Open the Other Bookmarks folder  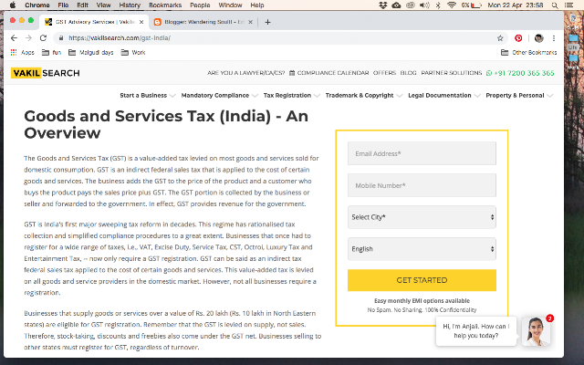coord(529,53)
